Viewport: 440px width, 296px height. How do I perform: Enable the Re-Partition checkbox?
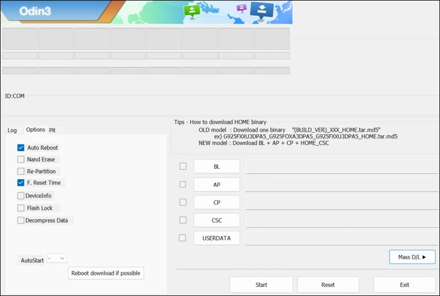pos(21,171)
